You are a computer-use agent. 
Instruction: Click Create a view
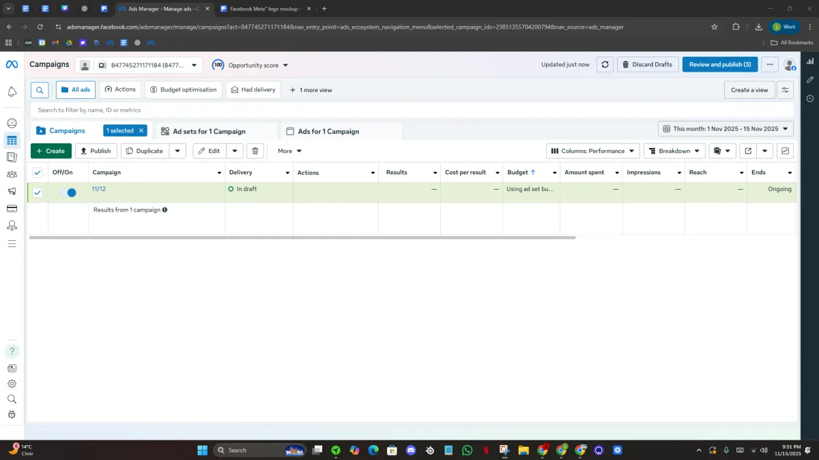(x=749, y=90)
